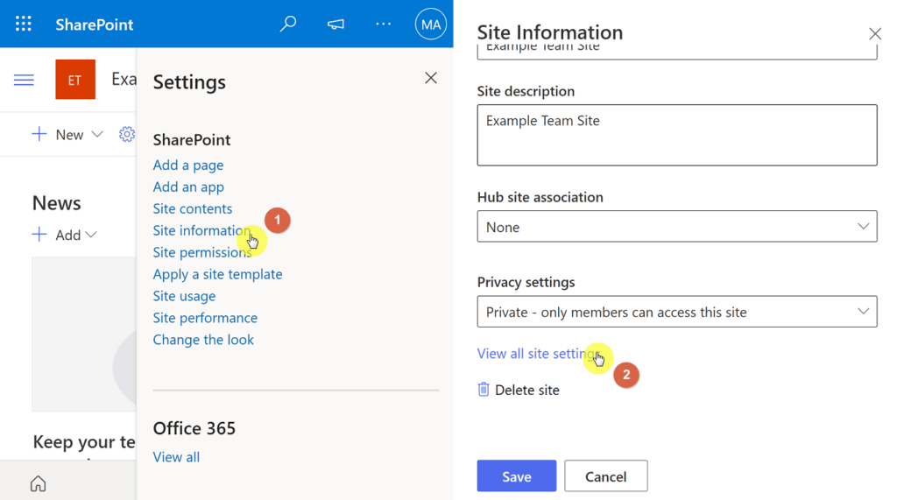Close the Site Information panel

coord(875,34)
